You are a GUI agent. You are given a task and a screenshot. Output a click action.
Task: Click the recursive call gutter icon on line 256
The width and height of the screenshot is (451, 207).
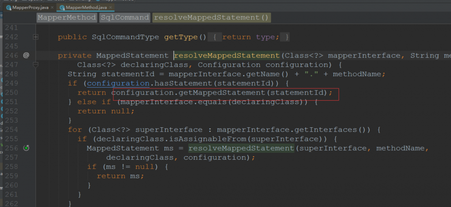[26, 148]
